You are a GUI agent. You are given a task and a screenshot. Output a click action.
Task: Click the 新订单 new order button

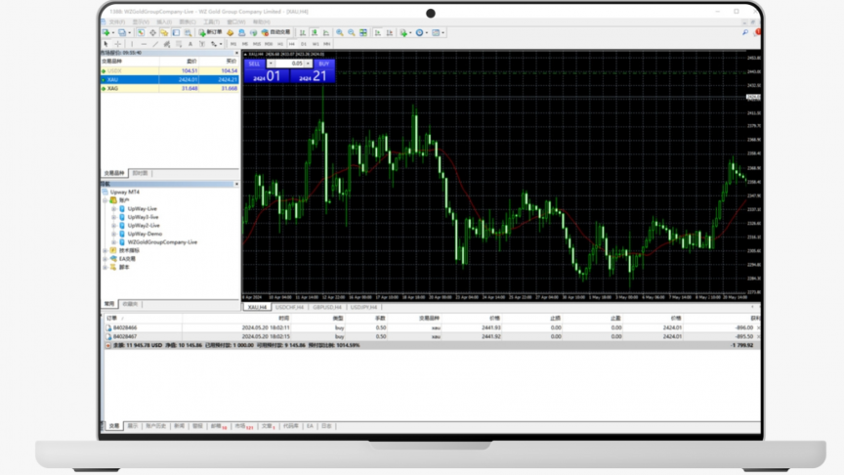tap(210, 32)
